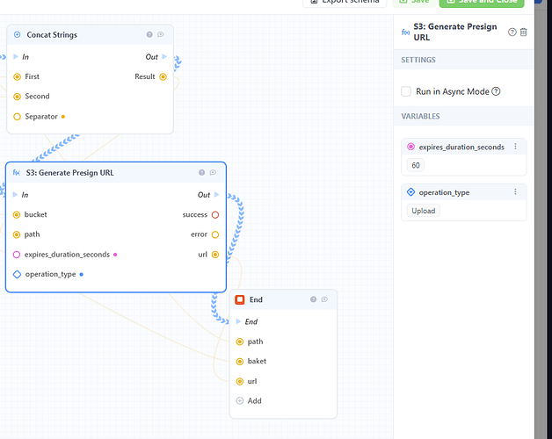This screenshot has width=552, height=439.
Task: Open options menu for operation_type variable
Action: pyautogui.click(x=515, y=191)
